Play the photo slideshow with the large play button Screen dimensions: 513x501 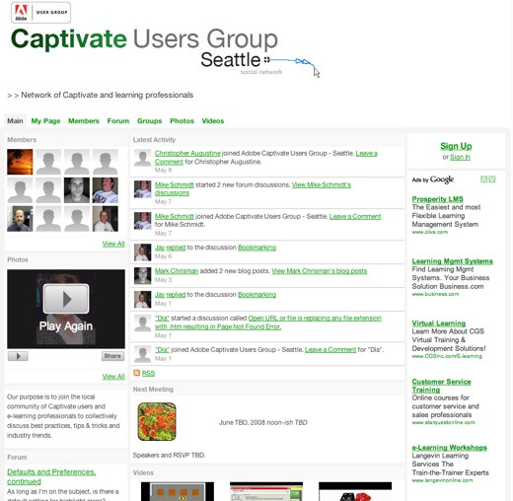(66, 299)
